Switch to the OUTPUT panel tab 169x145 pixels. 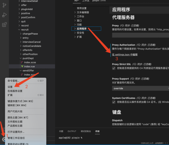pyautogui.click(x=72, y=131)
